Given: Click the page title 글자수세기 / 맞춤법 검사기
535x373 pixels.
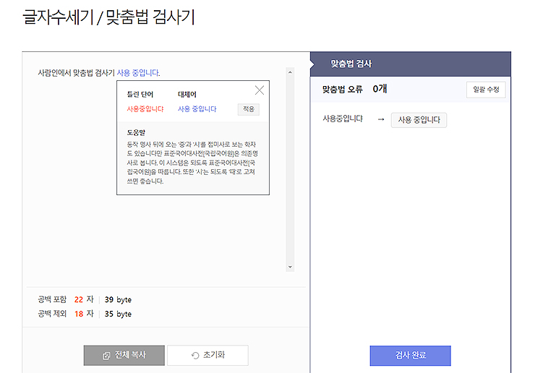Looking at the screenshot, I should tap(109, 17).
